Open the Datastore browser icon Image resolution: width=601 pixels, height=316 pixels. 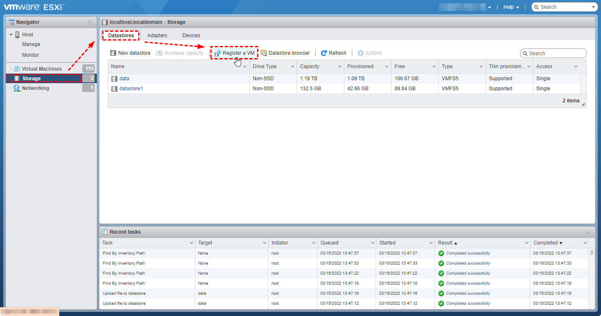click(264, 53)
